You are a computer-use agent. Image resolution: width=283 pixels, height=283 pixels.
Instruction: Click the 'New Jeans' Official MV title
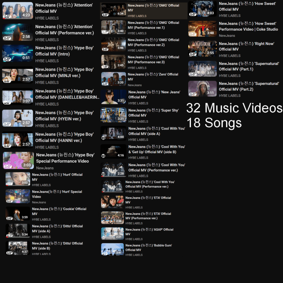[154, 95]
